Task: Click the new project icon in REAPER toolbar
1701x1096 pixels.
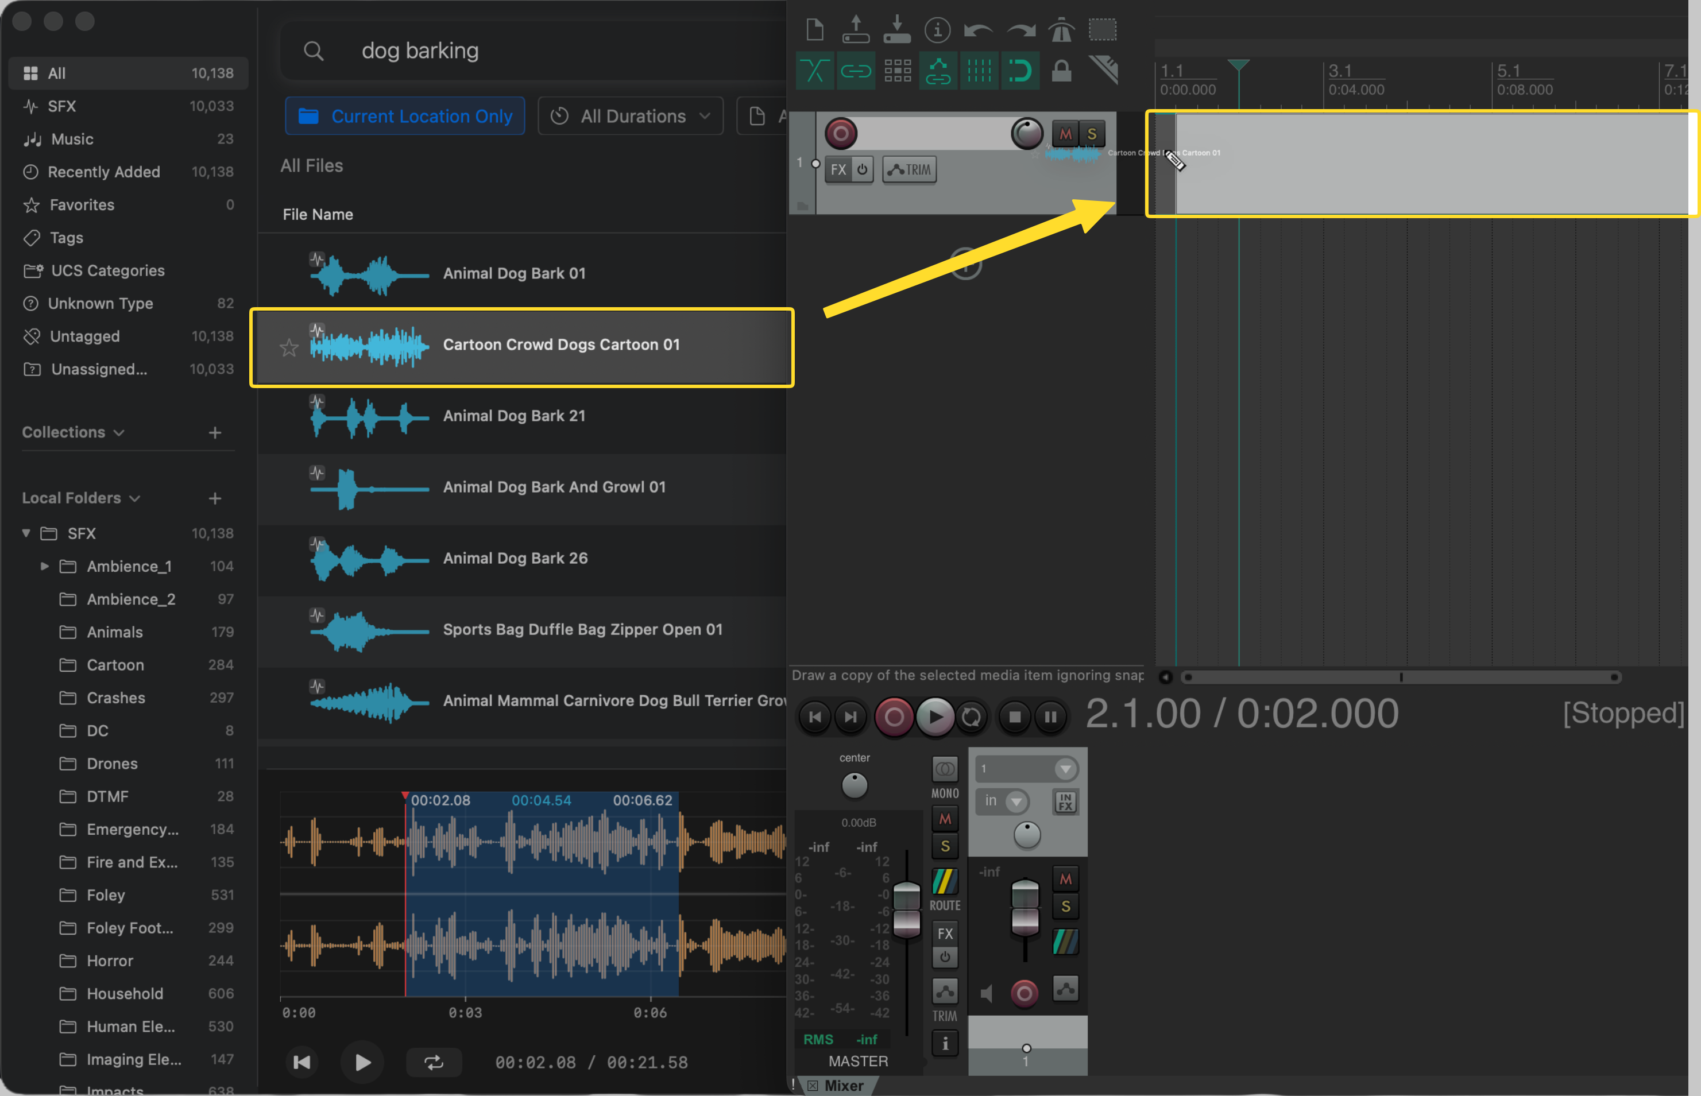Action: tap(814, 30)
